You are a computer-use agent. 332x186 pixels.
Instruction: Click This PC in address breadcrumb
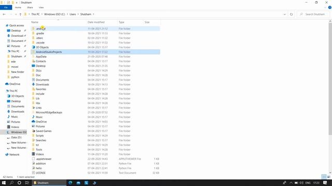[x=35, y=14]
